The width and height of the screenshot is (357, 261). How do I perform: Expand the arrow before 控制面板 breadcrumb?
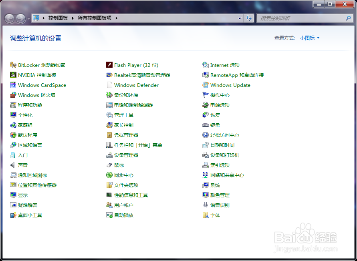pyautogui.click(x=44, y=18)
